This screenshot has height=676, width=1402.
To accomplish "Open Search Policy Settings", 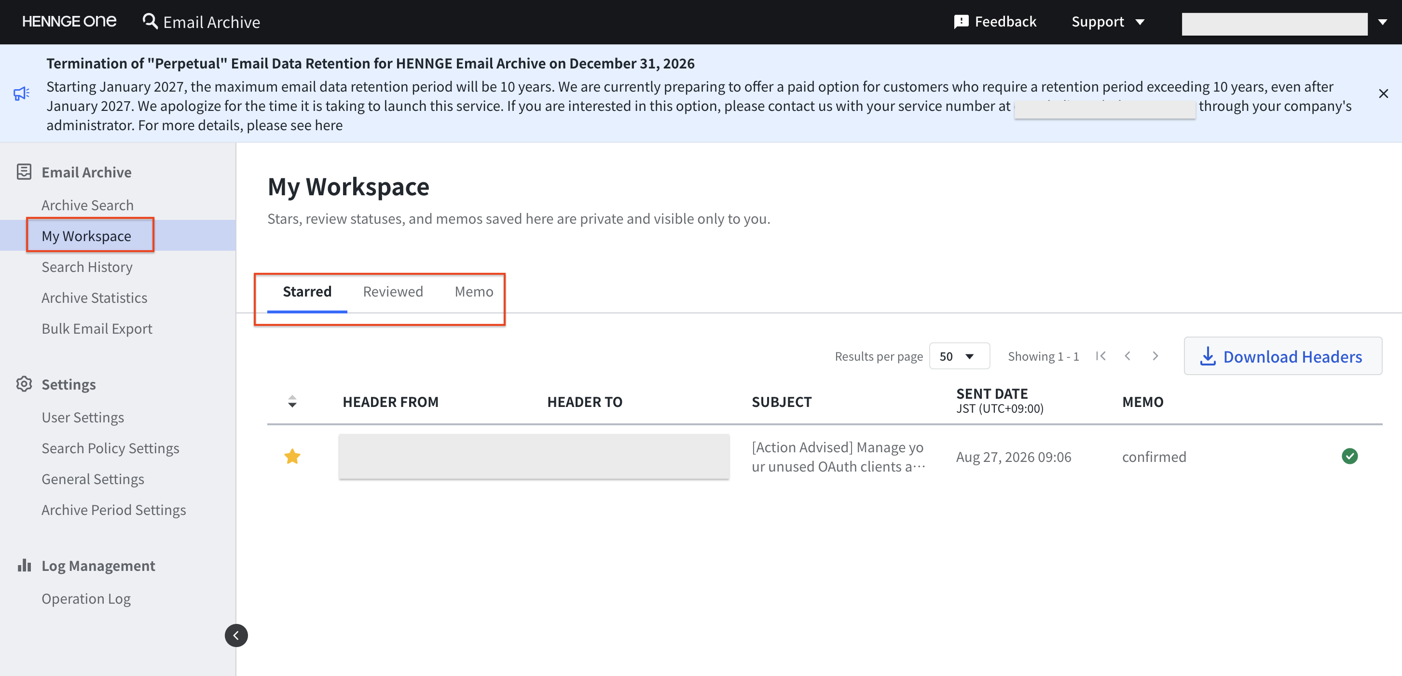I will [110, 448].
